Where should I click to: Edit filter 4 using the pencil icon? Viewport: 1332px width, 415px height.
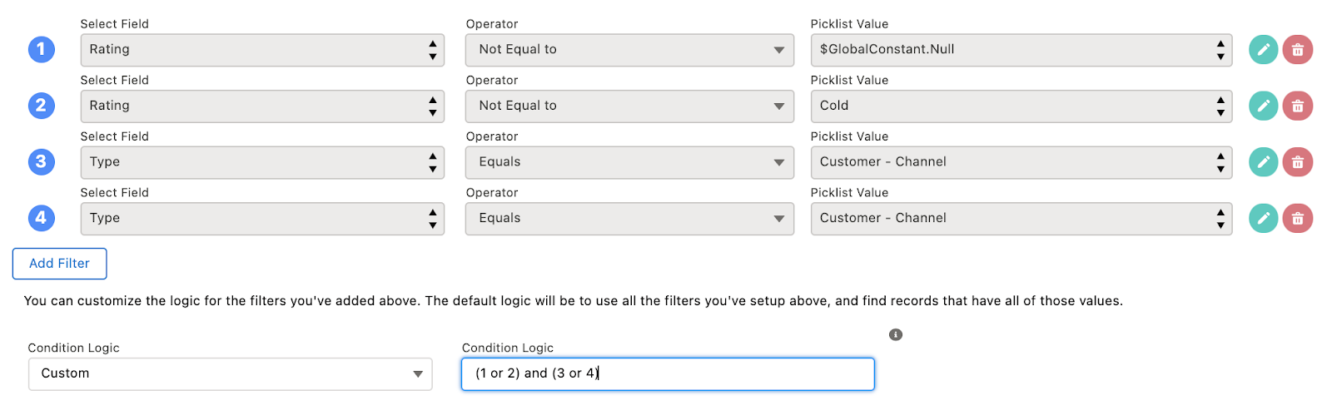[1263, 218]
